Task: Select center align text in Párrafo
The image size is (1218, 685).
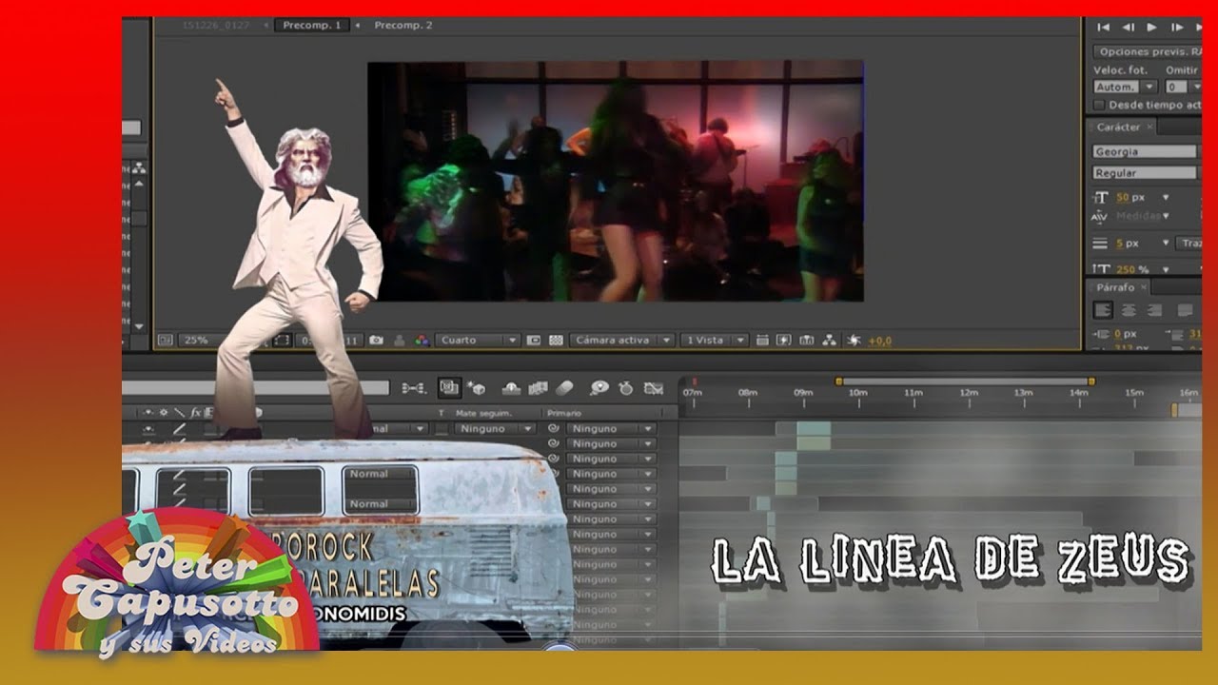Action: pos(1129,310)
